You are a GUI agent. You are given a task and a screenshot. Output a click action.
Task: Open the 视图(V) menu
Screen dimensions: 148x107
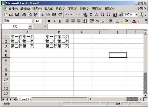click(x=37, y=9)
